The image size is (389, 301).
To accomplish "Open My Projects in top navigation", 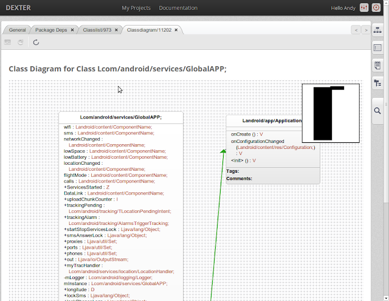I will coord(136,8).
